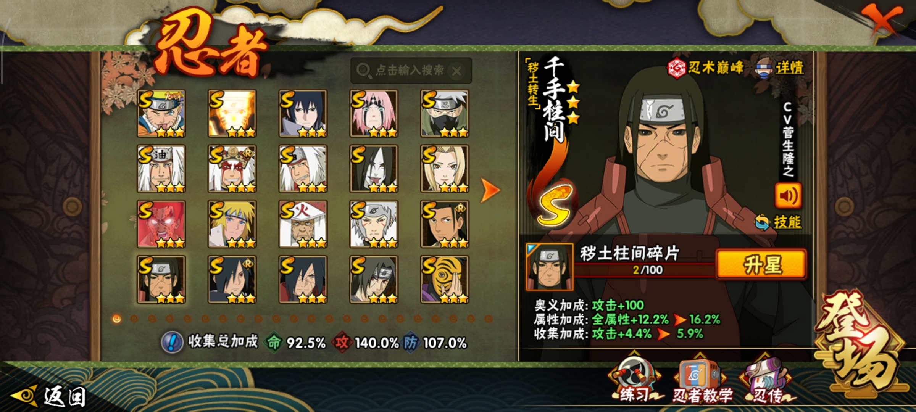
Task: Click the blue collection bonus info icon
Action: 173,342
